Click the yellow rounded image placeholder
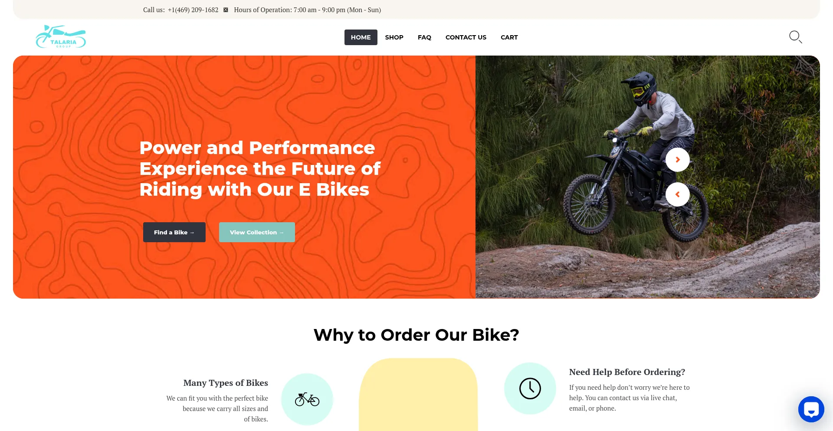Image resolution: width=833 pixels, height=431 pixels. [418, 395]
